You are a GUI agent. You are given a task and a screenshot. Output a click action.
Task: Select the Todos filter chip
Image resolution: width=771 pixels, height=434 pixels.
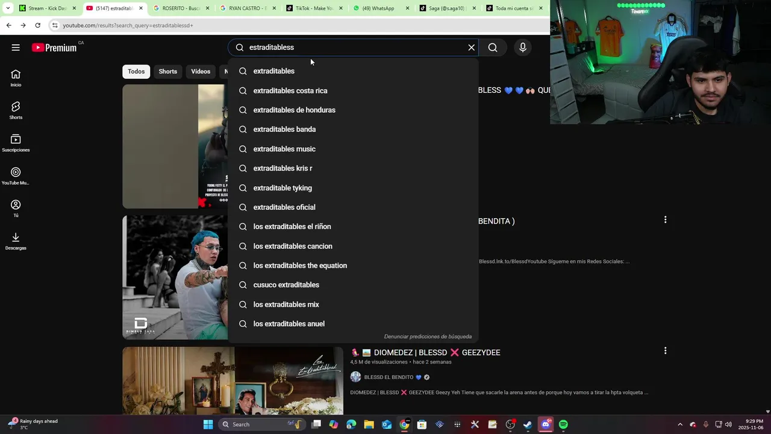[x=136, y=72]
